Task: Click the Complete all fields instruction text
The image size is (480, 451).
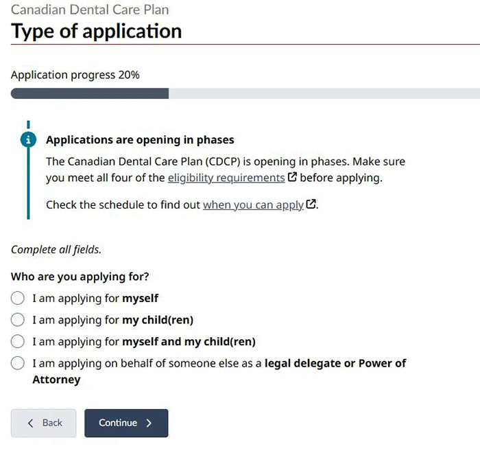Action: (x=56, y=249)
